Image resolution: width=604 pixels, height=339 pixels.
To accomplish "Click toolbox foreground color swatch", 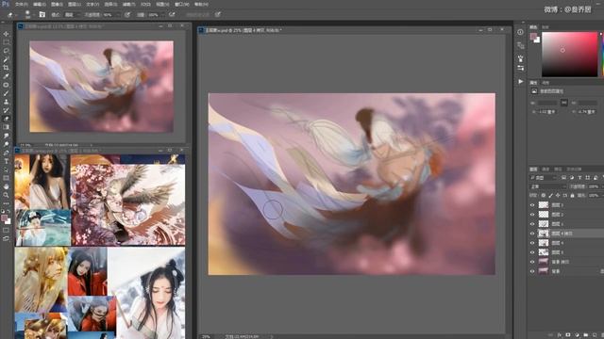I will point(4,218).
